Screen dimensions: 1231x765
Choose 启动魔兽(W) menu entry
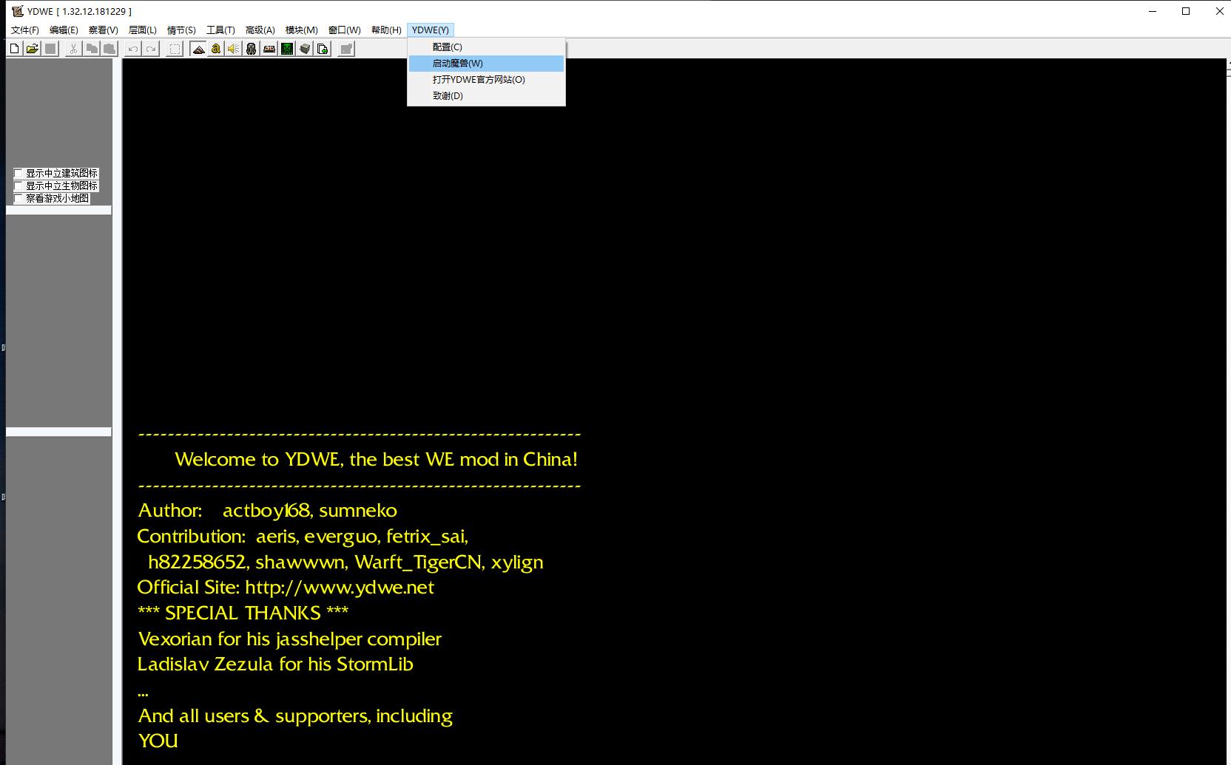486,64
